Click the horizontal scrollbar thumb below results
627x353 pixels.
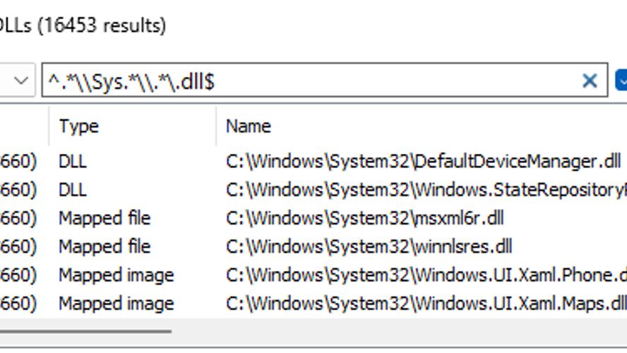pos(85,330)
